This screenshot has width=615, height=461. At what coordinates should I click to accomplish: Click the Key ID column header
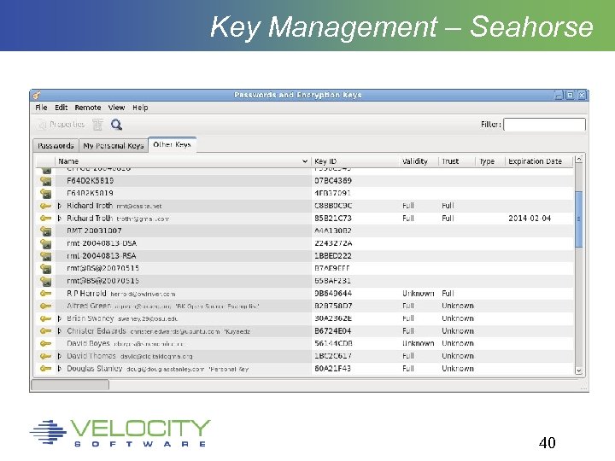coord(355,161)
